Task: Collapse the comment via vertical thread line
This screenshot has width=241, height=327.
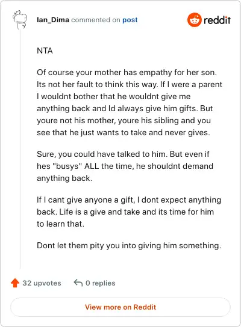Action: 20,149
